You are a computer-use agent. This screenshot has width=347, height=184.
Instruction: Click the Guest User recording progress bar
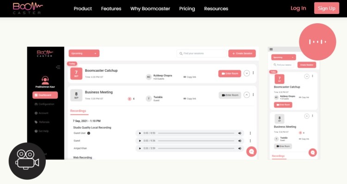[x=196, y=133]
